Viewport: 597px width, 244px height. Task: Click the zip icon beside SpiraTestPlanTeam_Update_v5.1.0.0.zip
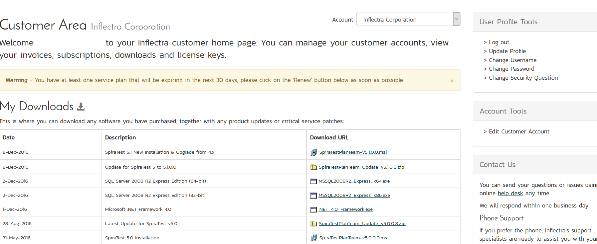(x=313, y=167)
